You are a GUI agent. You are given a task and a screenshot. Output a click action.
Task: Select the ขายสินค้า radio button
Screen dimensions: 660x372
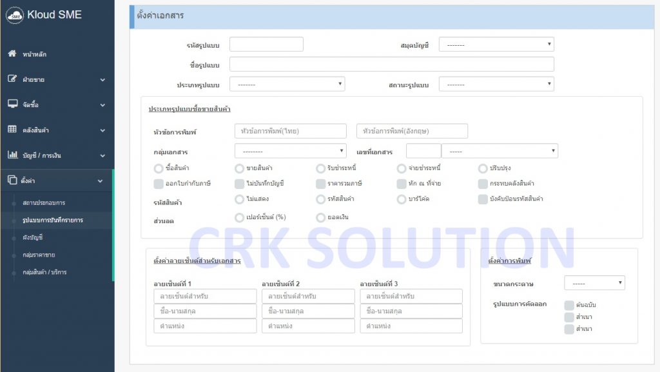coord(239,168)
